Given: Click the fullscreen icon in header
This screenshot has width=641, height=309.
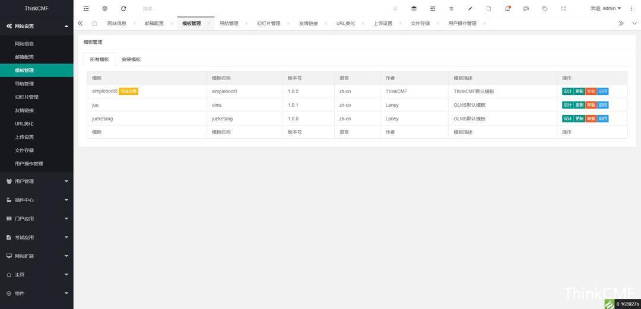Looking at the screenshot, I should (563, 8).
